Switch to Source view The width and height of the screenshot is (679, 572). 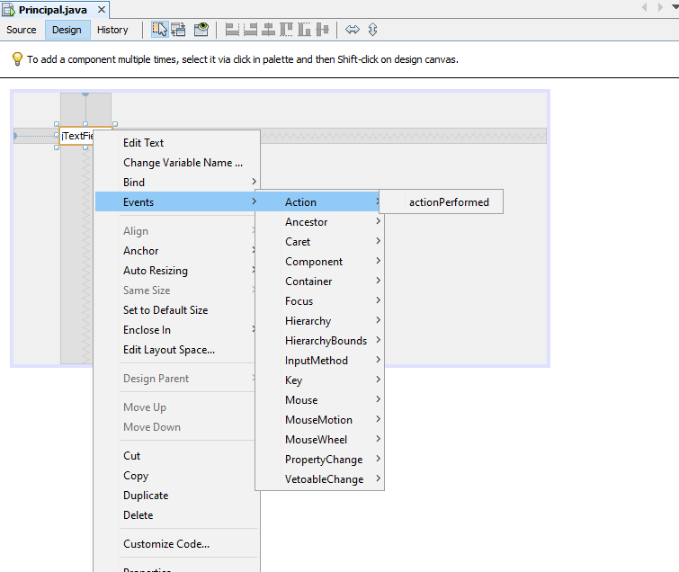click(x=22, y=30)
